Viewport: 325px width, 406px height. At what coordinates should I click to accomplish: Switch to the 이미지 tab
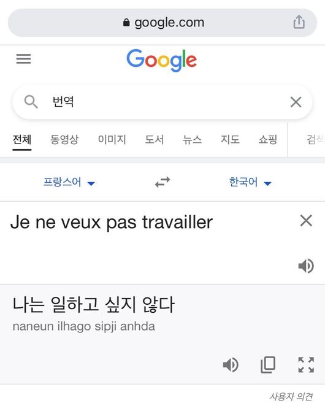(x=112, y=140)
